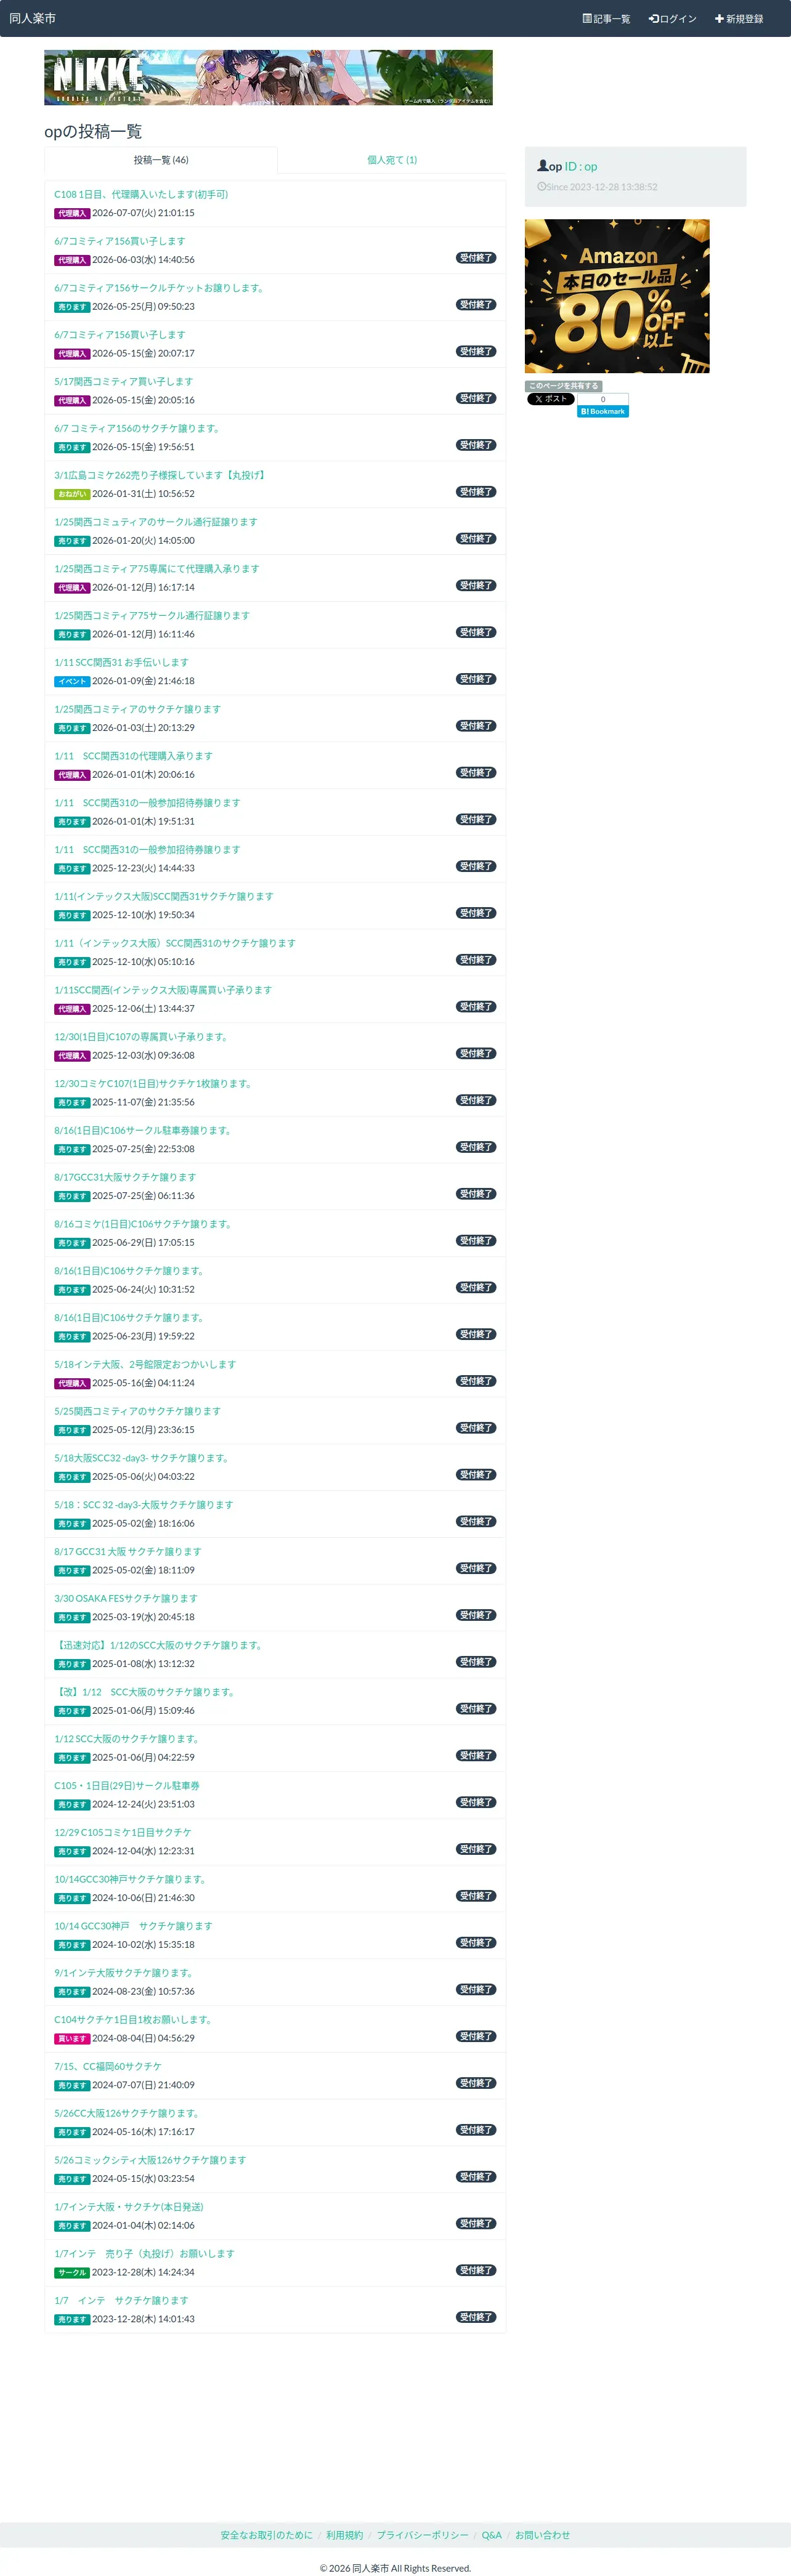This screenshot has width=791, height=2576.
Task: Open post 1/11 SCC関西31 お手伝いします
Action: [121, 662]
